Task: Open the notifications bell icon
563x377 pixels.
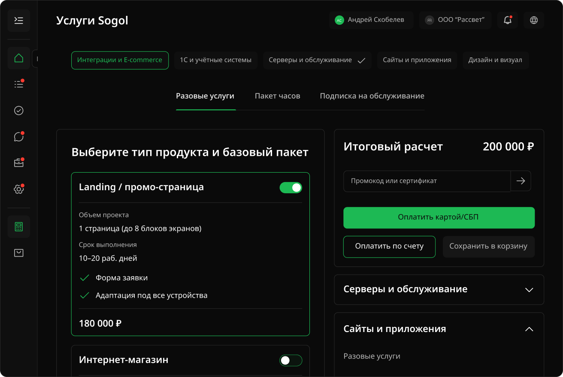Action: click(x=508, y=20)
